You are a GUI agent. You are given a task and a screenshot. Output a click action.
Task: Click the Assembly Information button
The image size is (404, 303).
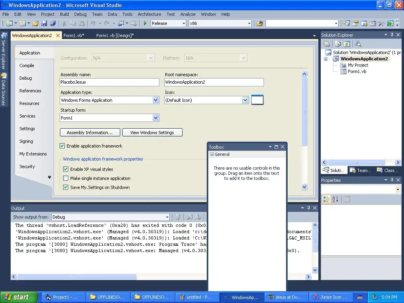point(90,133)
